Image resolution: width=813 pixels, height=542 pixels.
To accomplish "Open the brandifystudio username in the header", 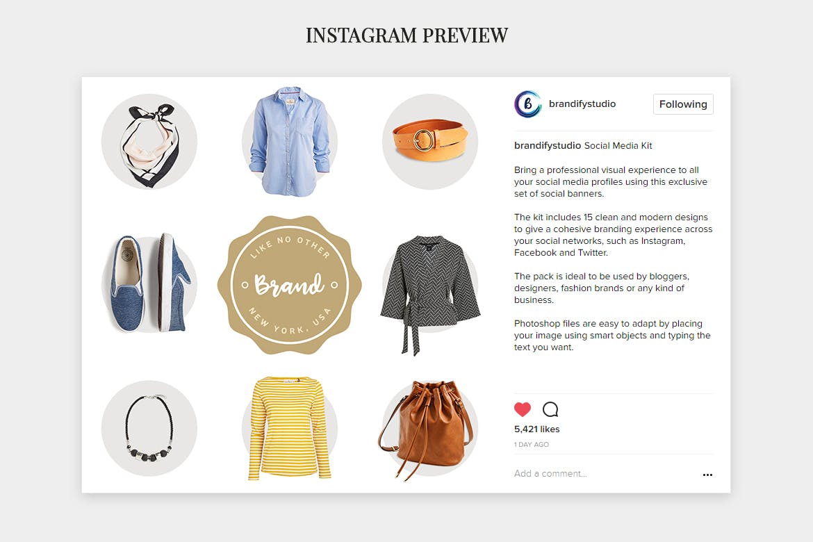I will pyautogui.click(x=582, y=104).
